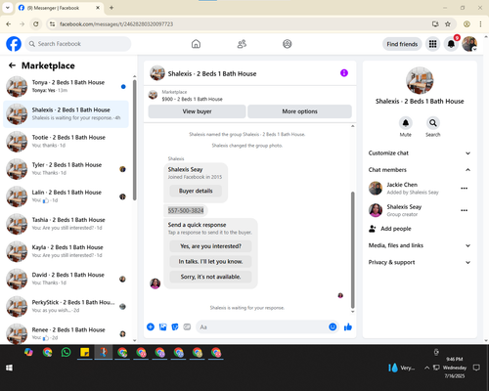Reload the page
The height and width of the screenshot is (391, 489).
pos(36,24)
